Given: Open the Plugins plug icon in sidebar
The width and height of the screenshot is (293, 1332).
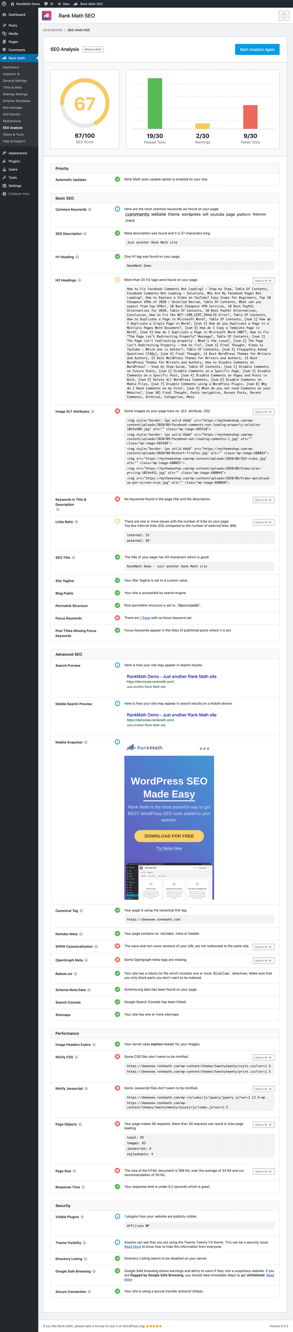Looking at the screenshot, I should (4, 161).
